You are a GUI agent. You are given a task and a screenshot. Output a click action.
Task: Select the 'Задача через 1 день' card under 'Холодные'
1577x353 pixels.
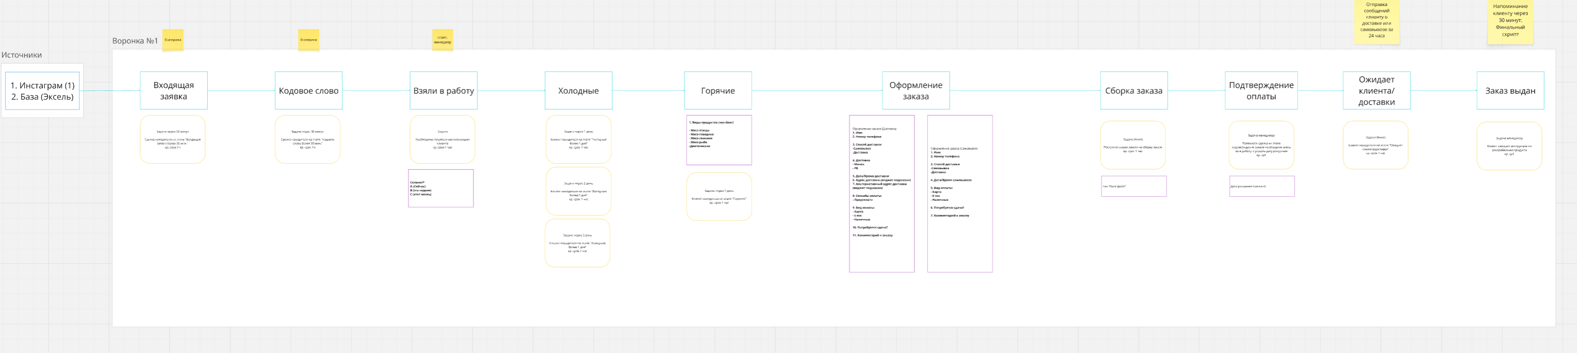tap(579, 140)
